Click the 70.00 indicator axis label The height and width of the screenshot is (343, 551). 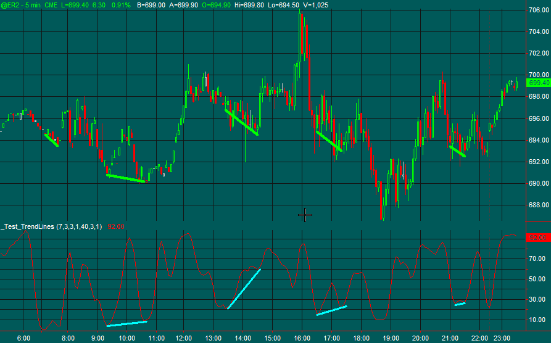537,258
